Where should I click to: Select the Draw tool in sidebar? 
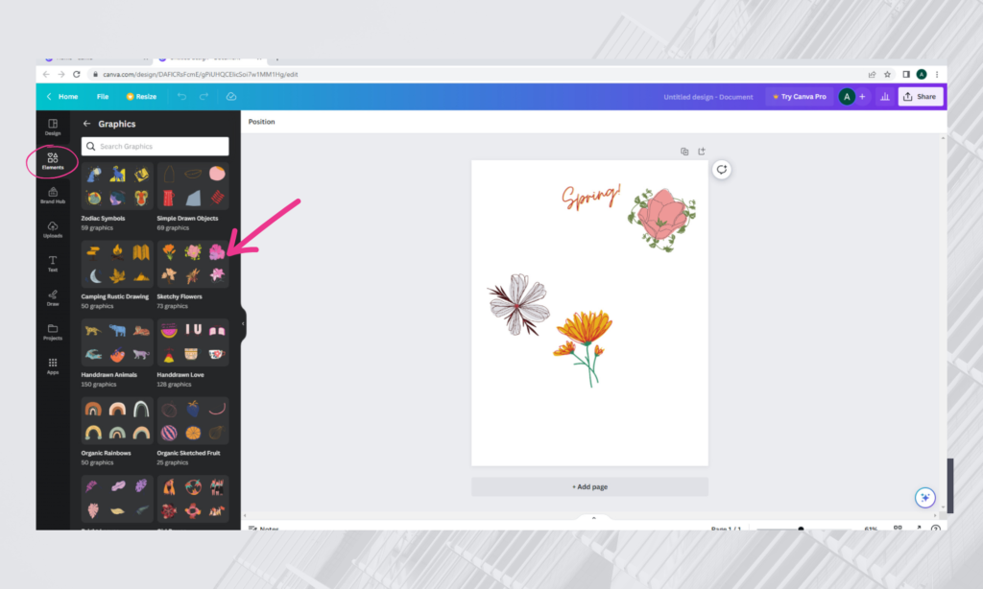53,297
